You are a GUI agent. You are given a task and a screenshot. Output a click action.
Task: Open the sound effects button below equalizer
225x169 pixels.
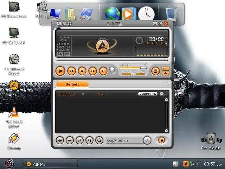point(166,73)
